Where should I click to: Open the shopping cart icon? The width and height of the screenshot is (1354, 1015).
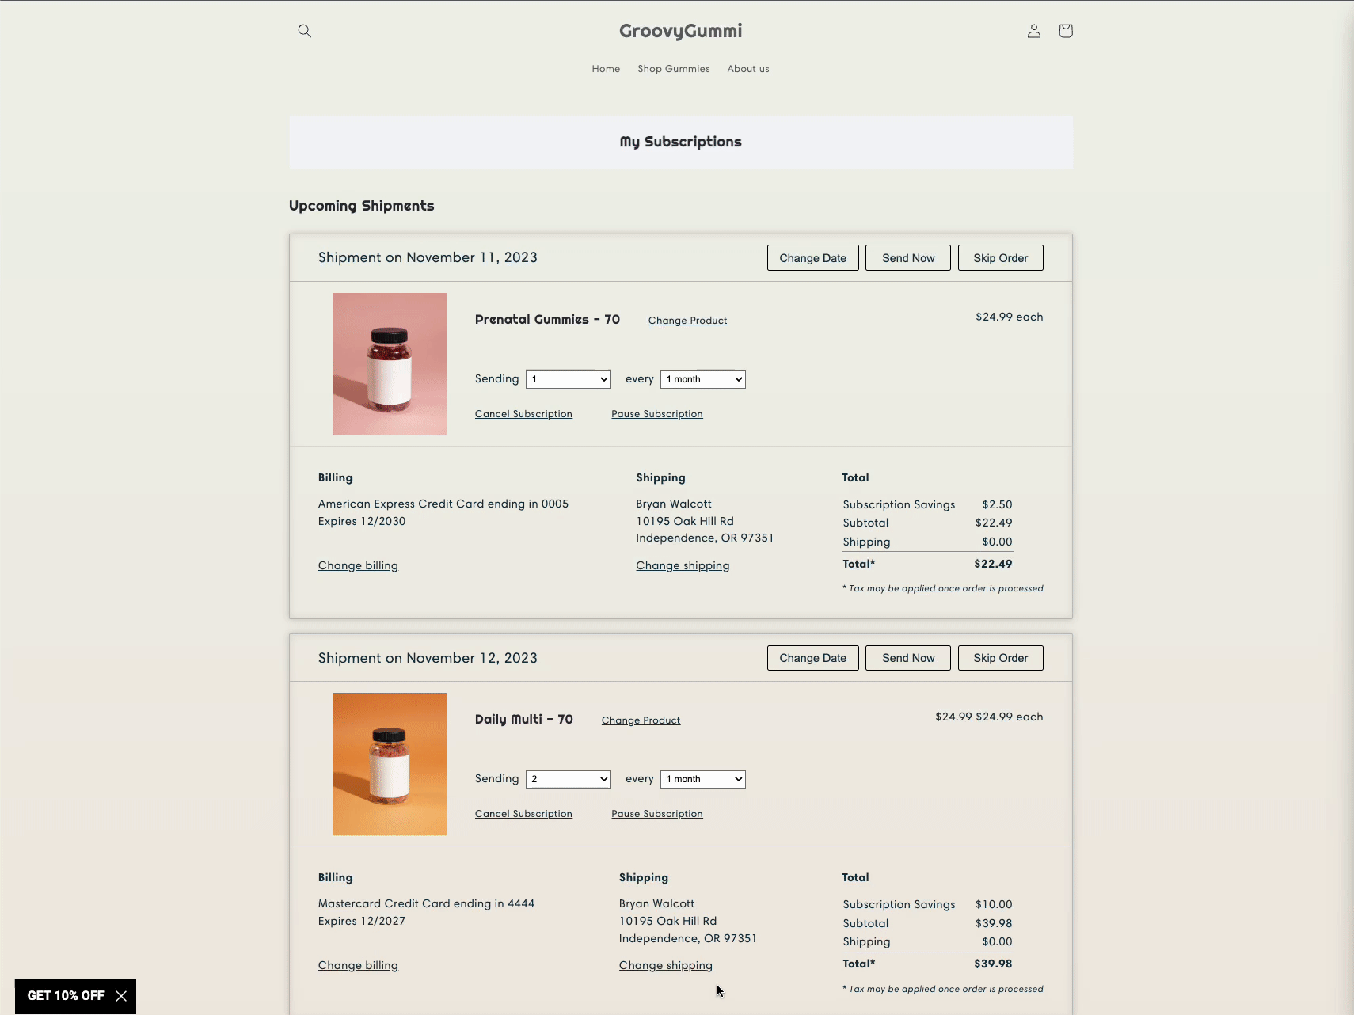pyautogui.click(x=1064, y=31)
